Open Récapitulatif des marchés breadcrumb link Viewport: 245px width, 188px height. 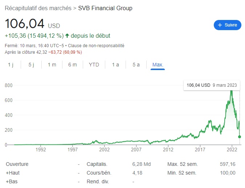38,8
